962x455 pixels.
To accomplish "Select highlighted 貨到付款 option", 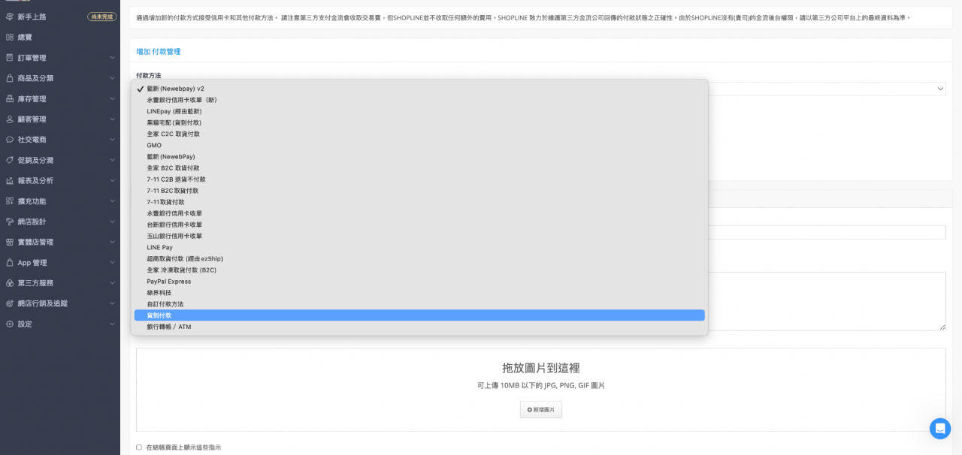I will (419, 315).
